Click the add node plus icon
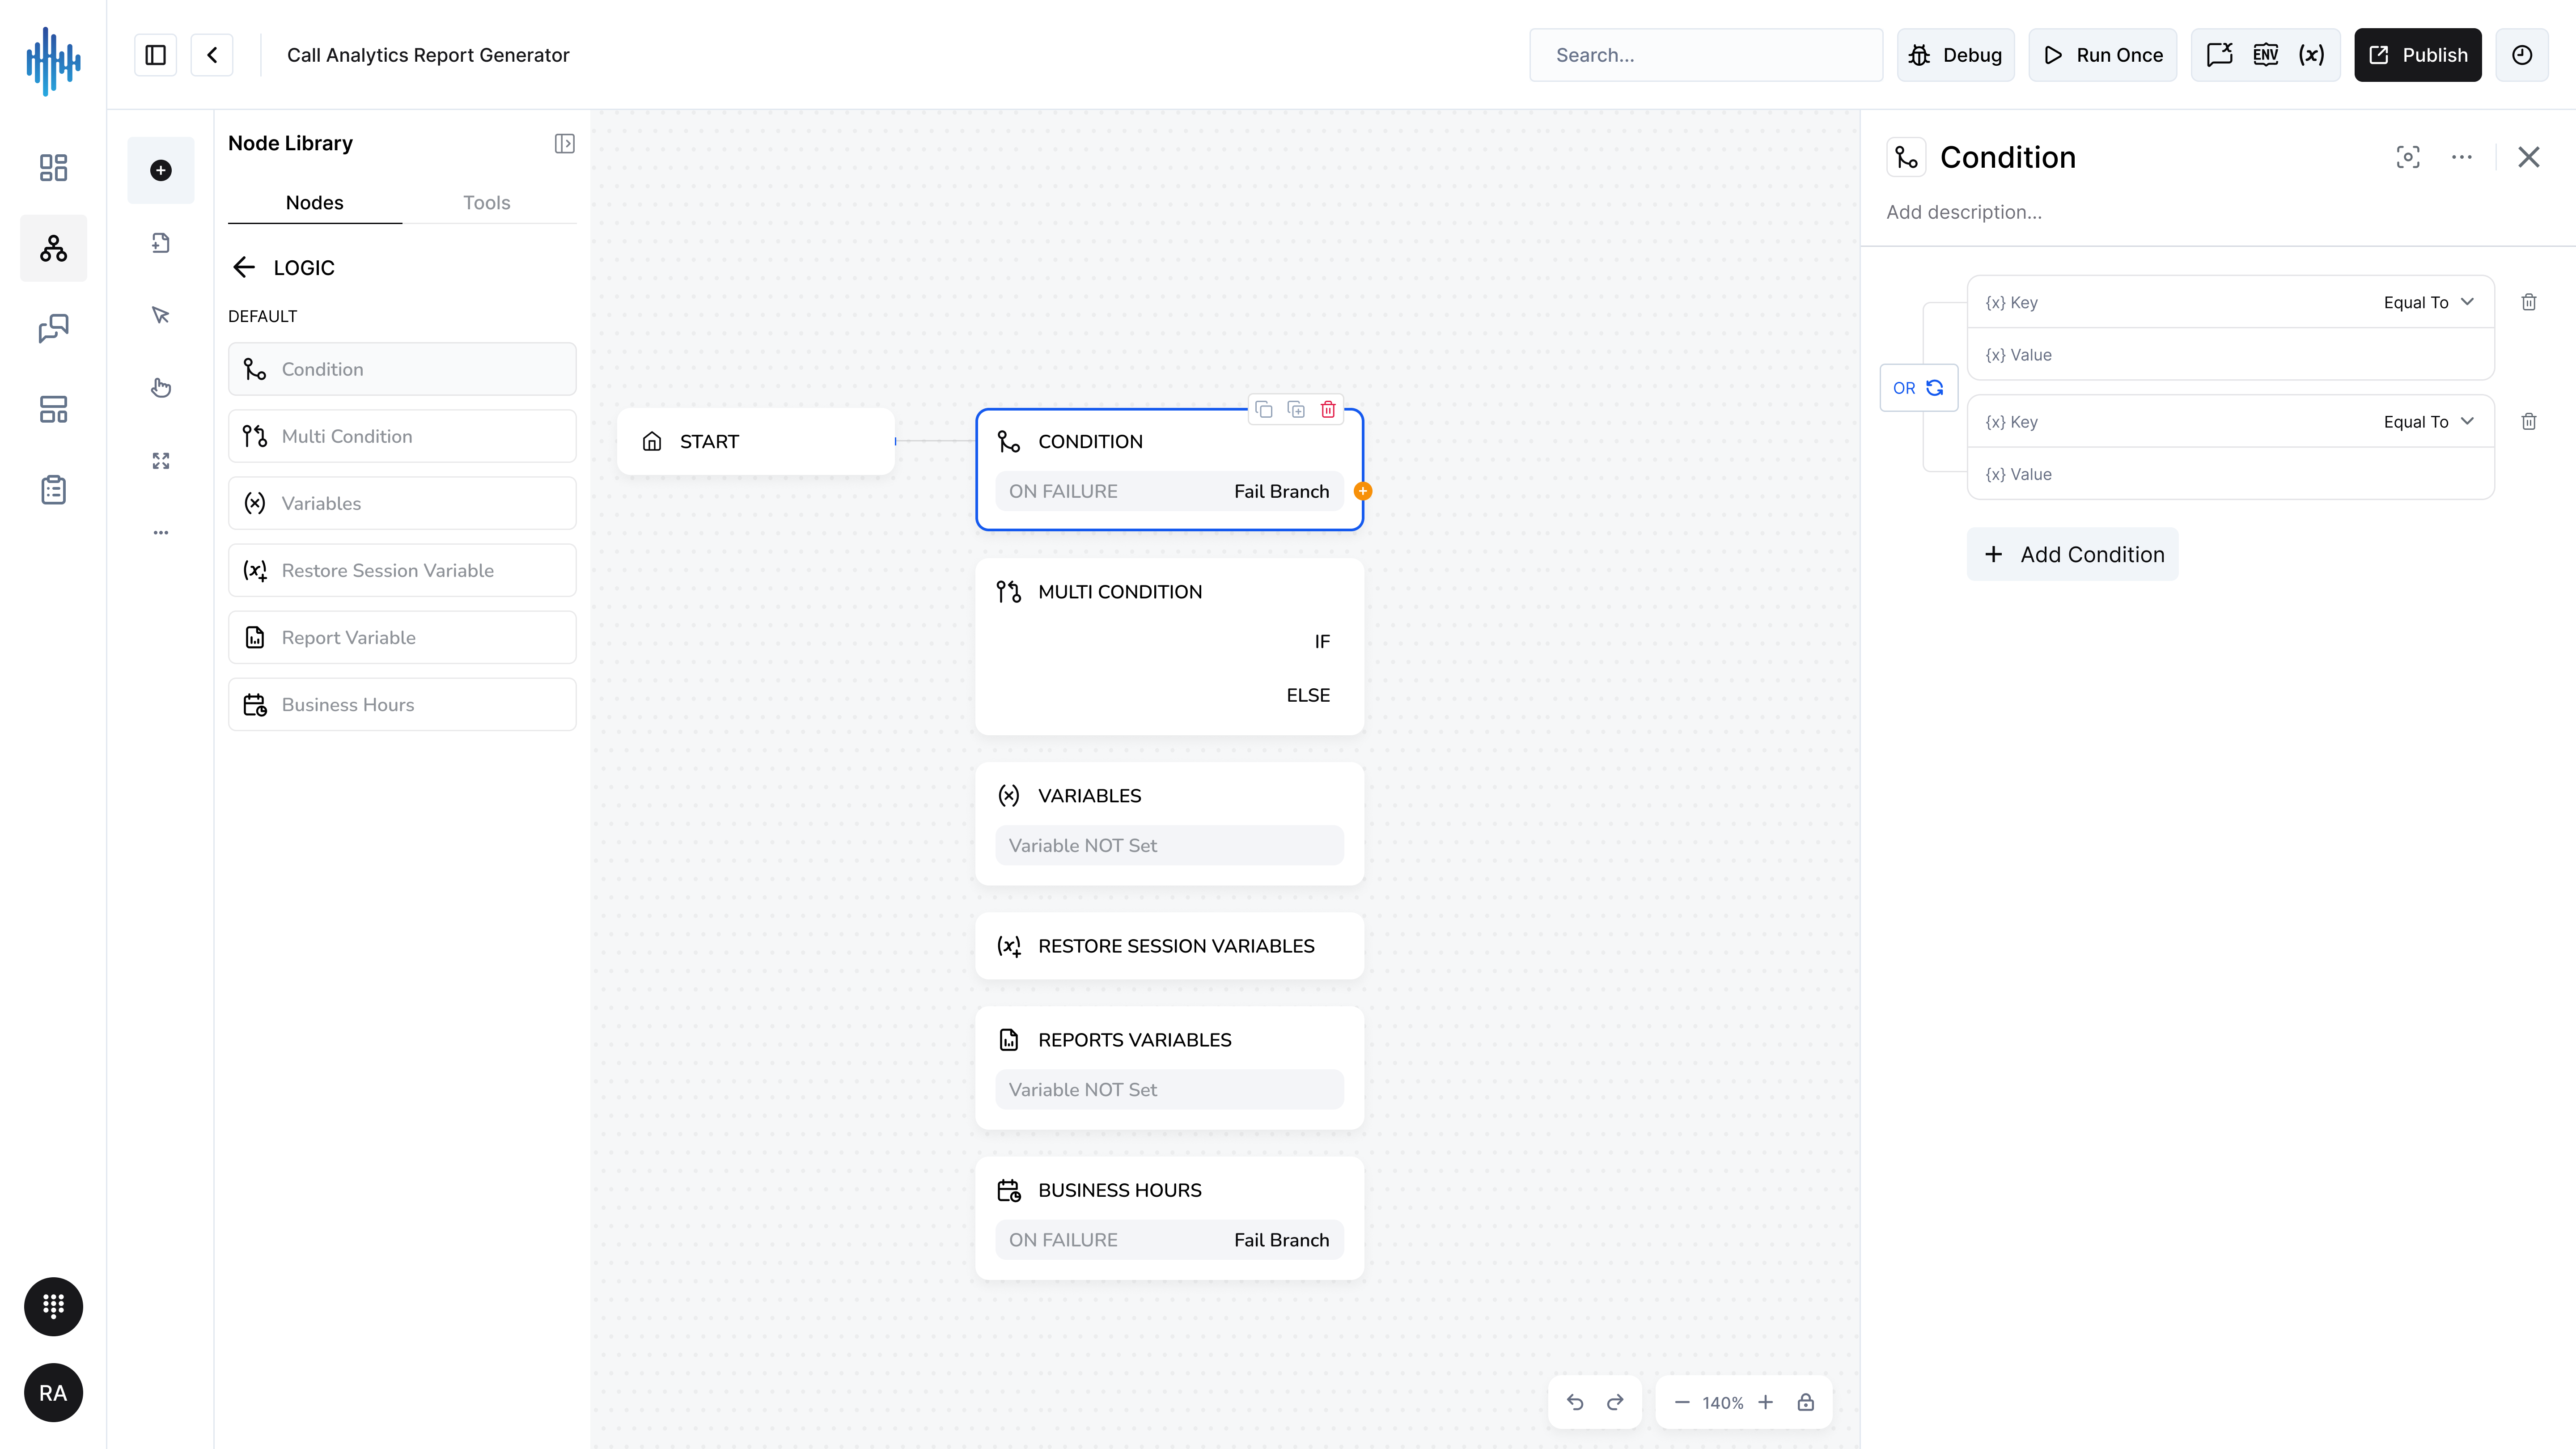The image size is (2576, 1449). click(161, 170)
